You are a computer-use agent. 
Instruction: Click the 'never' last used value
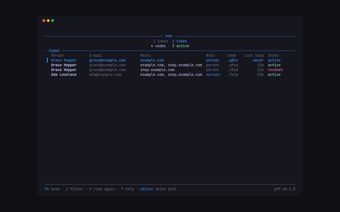[x=258, y=60]
